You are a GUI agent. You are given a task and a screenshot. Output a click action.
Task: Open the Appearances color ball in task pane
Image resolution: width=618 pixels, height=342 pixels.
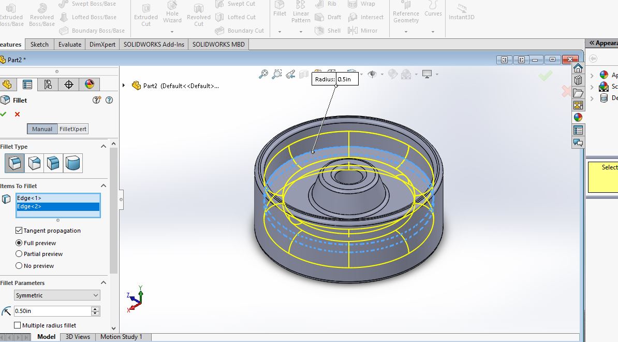(578, 118)
